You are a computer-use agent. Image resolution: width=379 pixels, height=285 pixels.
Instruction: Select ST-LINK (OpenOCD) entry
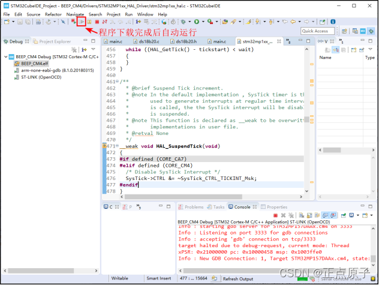tap(38, 77)
